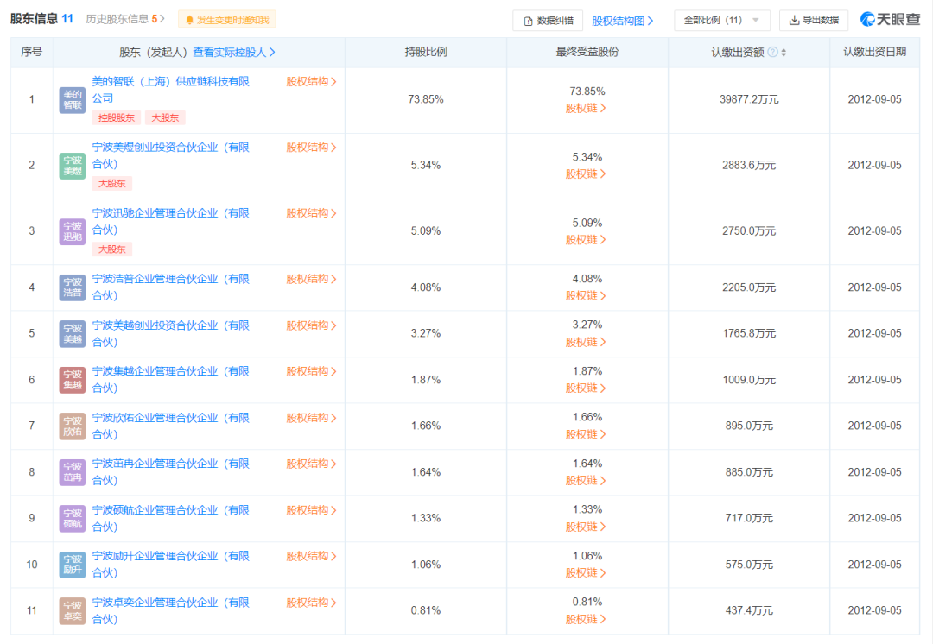Enable 发生变更时通知我 change notification
Image resolution: width=933 pixels, height=644 pixels.
[227, 20]
